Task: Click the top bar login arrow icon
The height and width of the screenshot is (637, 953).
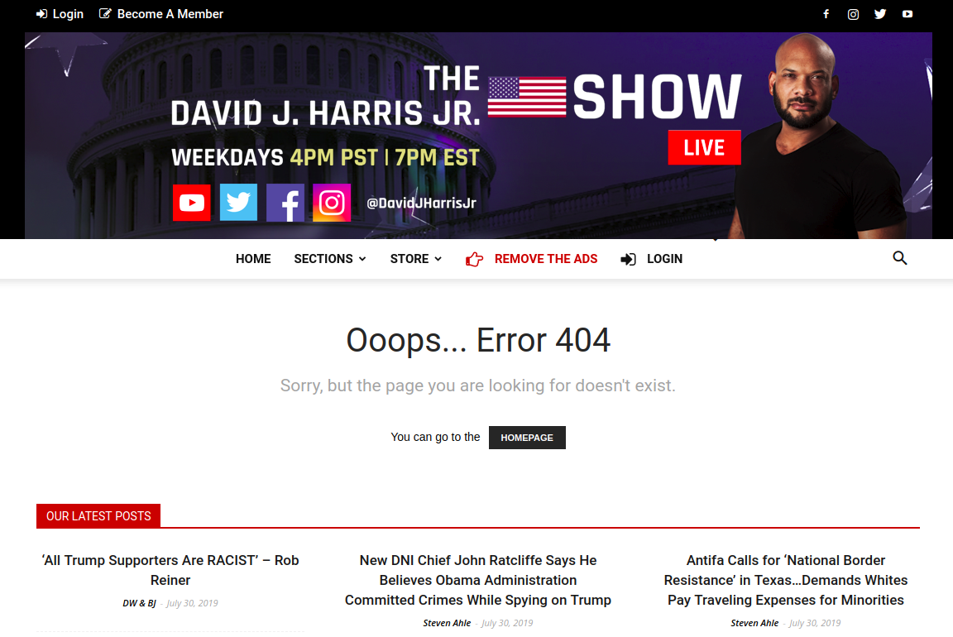Action: tap(41, 14)
